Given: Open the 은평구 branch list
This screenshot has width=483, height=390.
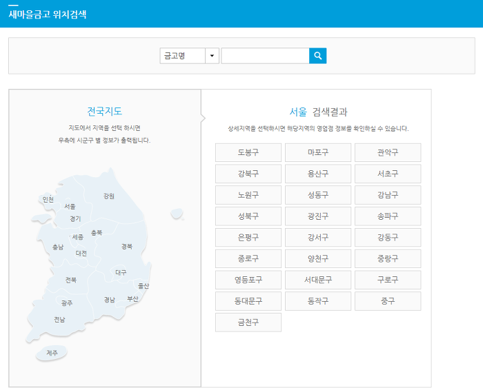Looking at the screenshot, I should [248, 237].
